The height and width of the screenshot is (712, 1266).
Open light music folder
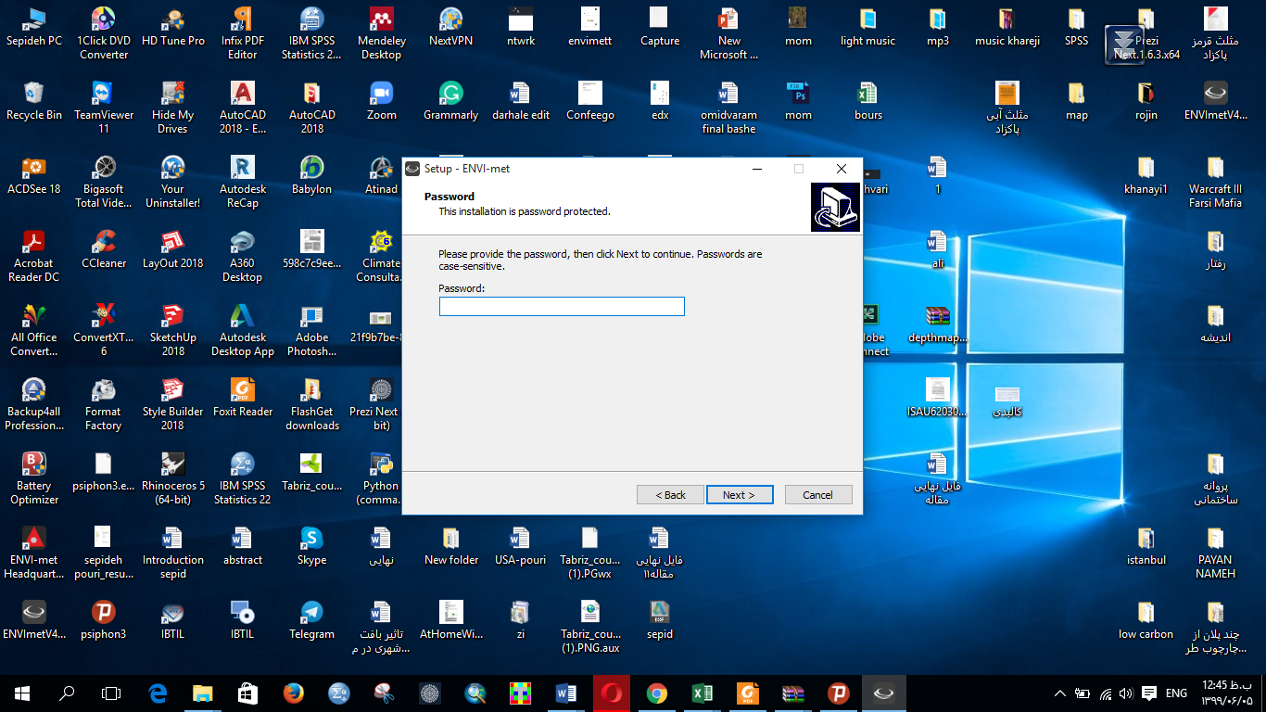click(x=868, y=27)
